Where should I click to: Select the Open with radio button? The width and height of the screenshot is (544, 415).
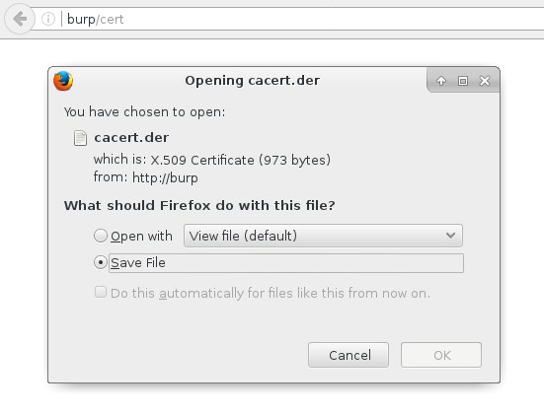tap(101, 236)
